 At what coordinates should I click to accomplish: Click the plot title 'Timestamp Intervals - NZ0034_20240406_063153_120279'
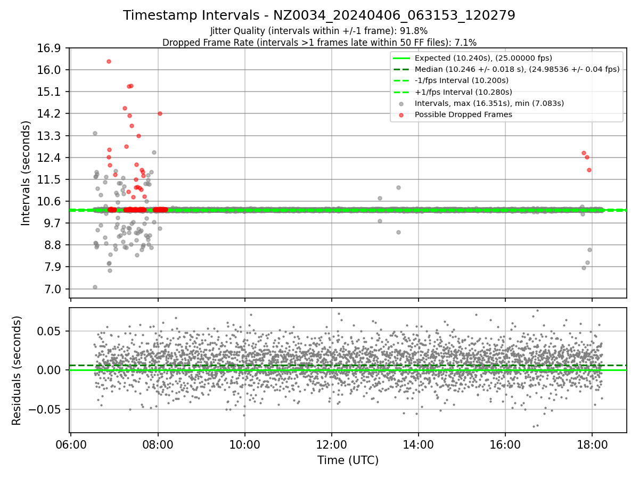pos(319,15)
